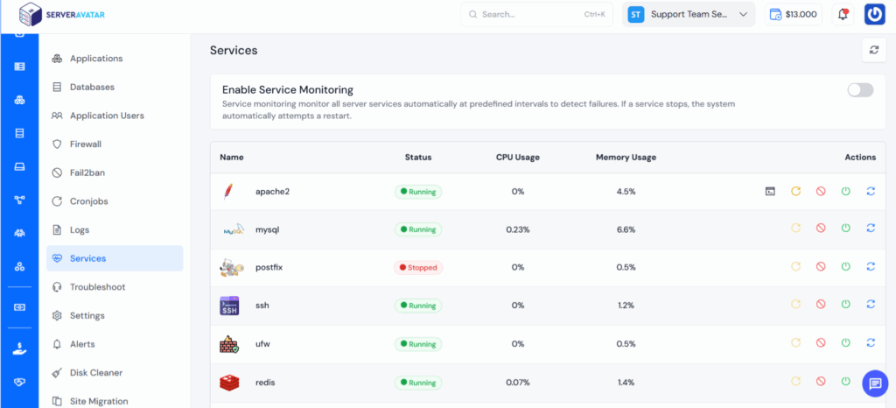Expand Support Team organization dropdown

(x=689, y=14)
